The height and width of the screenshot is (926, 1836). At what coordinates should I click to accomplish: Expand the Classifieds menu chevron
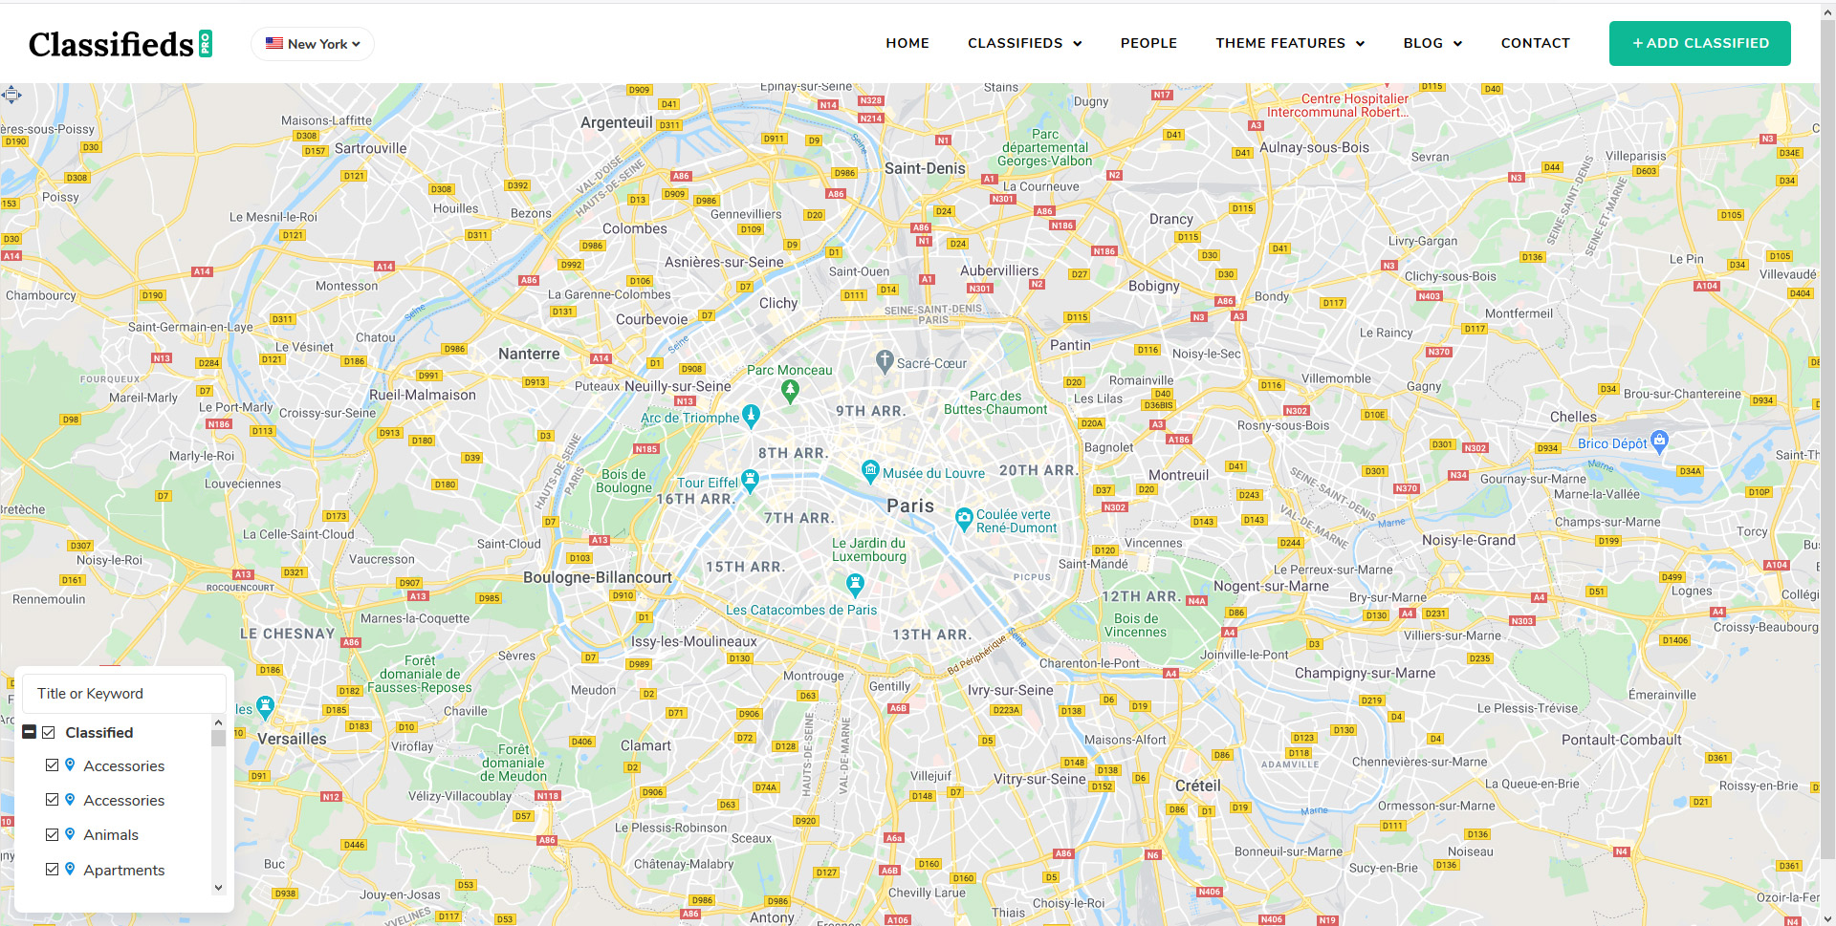point(1078,44)
